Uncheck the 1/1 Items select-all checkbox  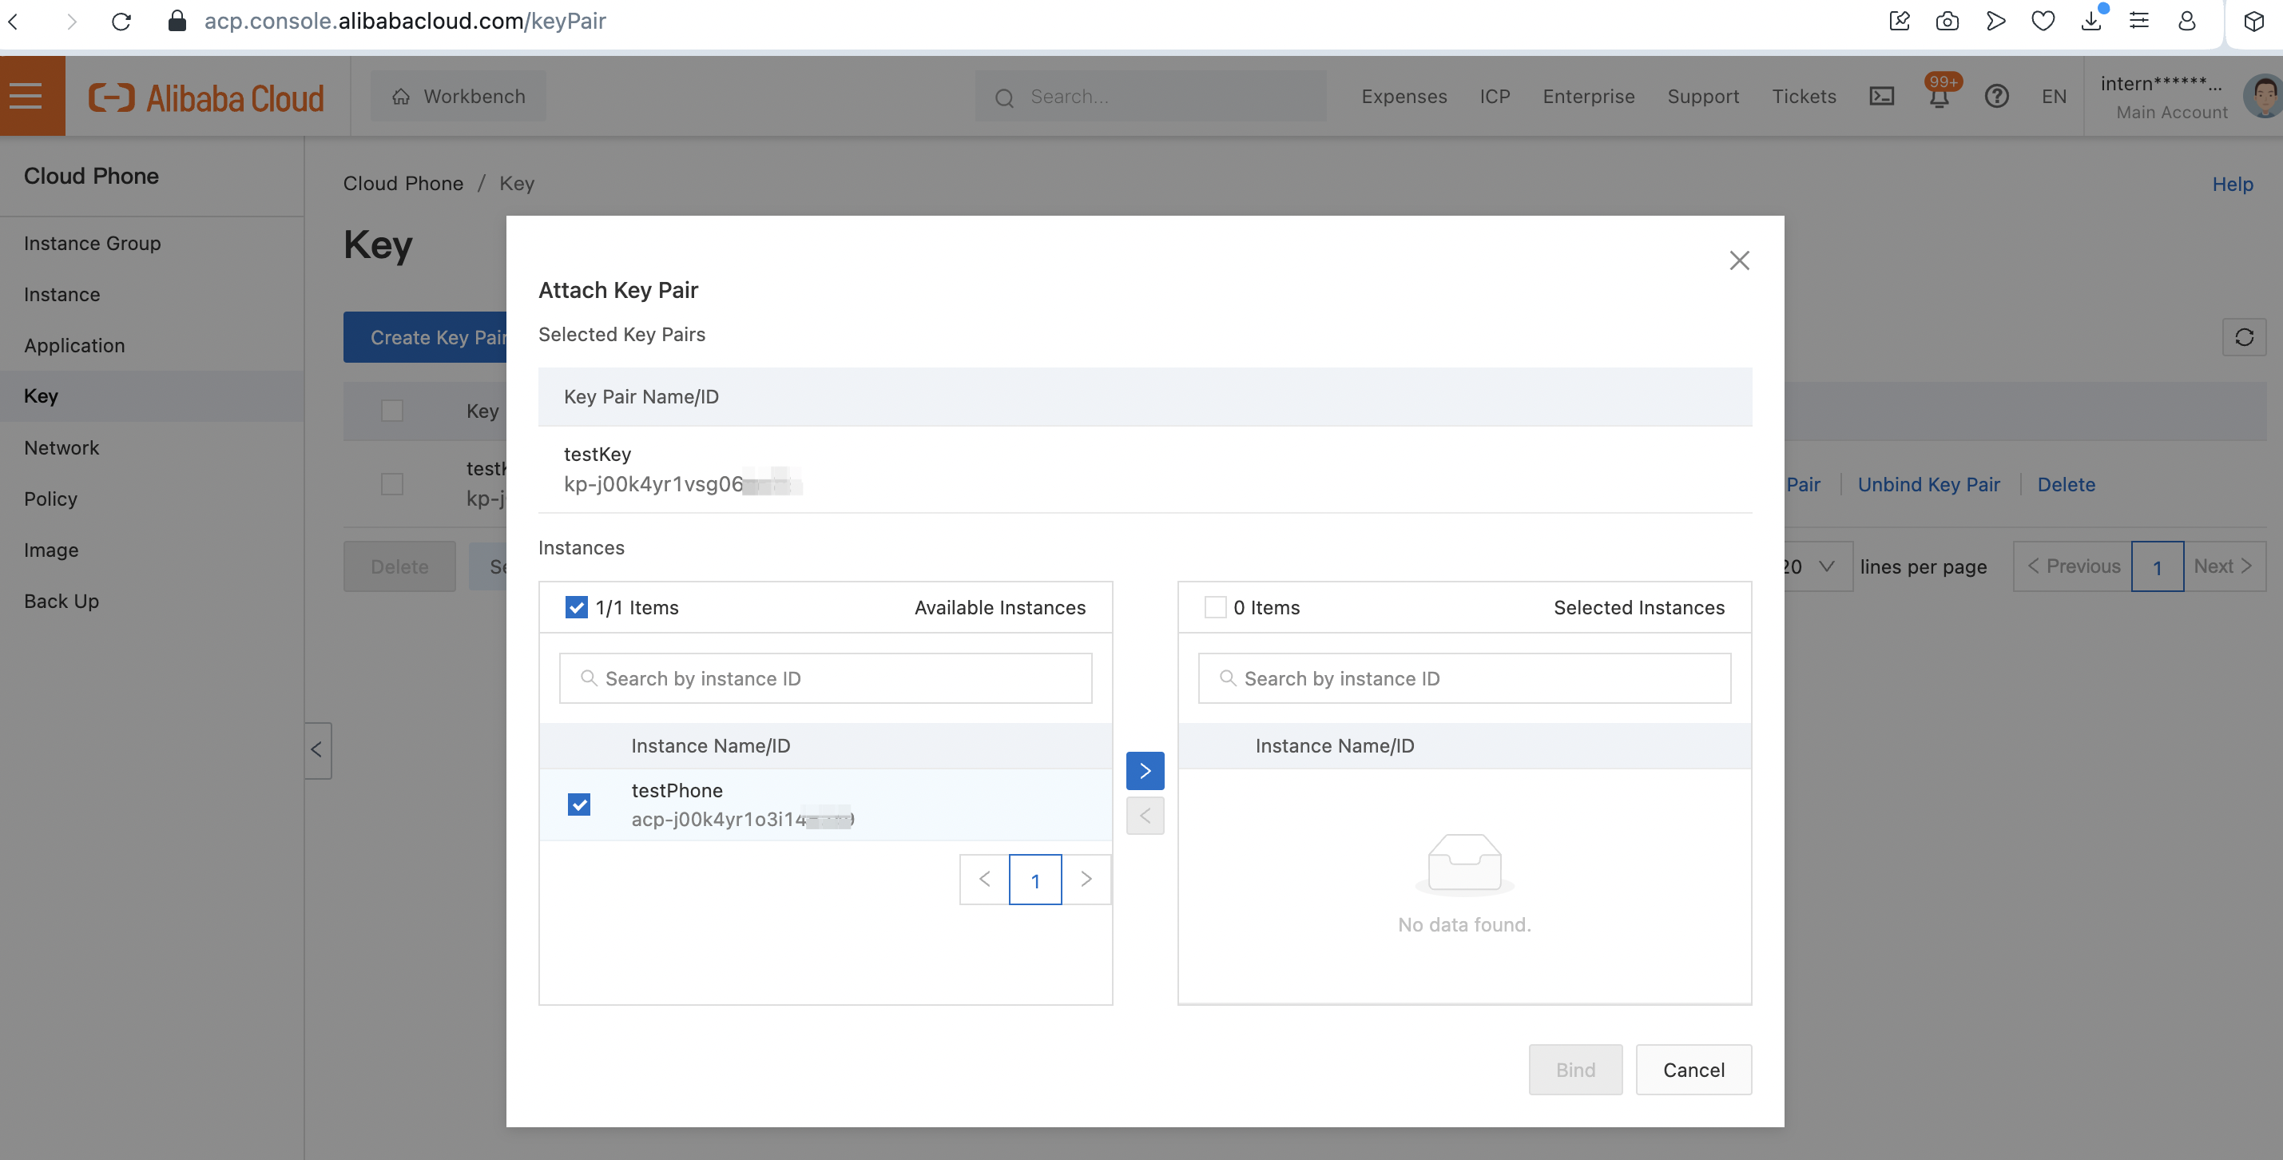pos(577,607)
